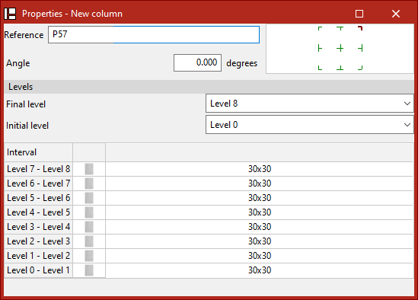Click 30x30 cell for Level 0 - Level 1

pyautogui.click(x=260, y=270)
